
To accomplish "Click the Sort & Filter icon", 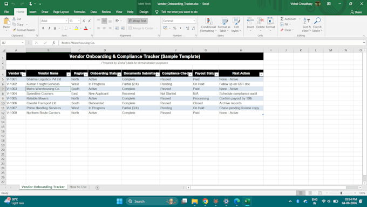I will pos(307,21).
